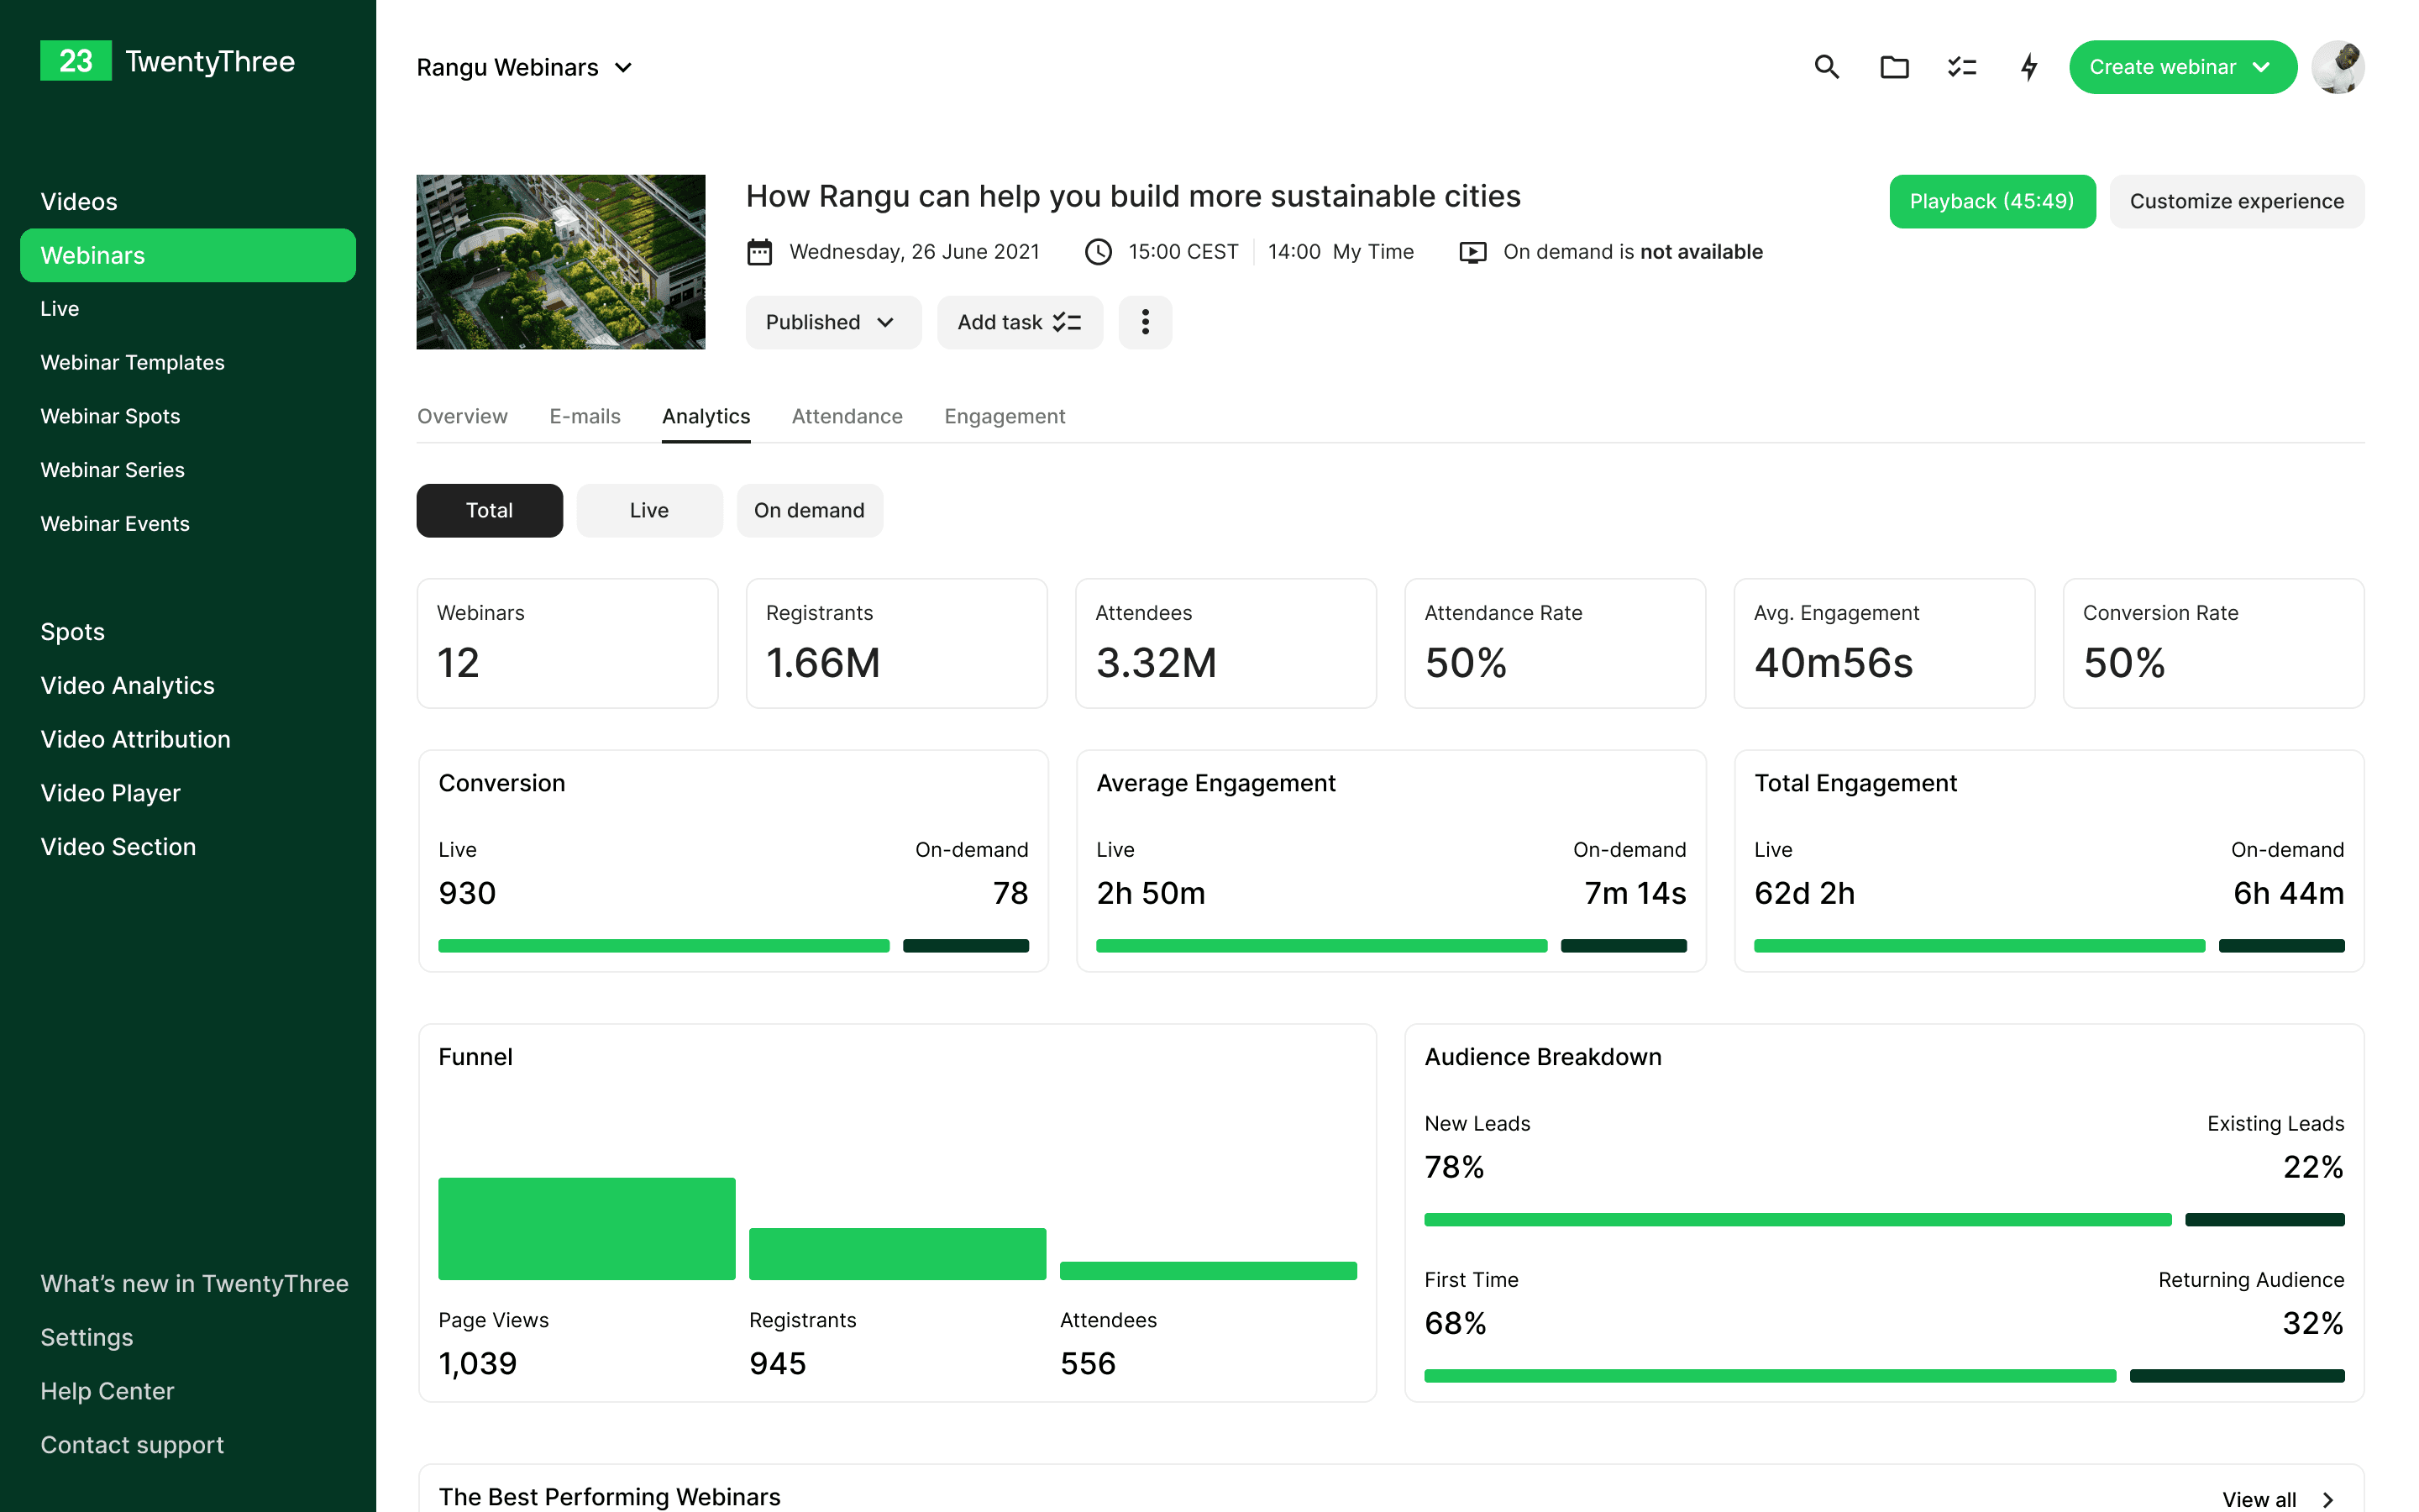The width and height of the screenshot is (2419, 1512).
Task: Click the Add task button
Action: (x=1020, y=322)
